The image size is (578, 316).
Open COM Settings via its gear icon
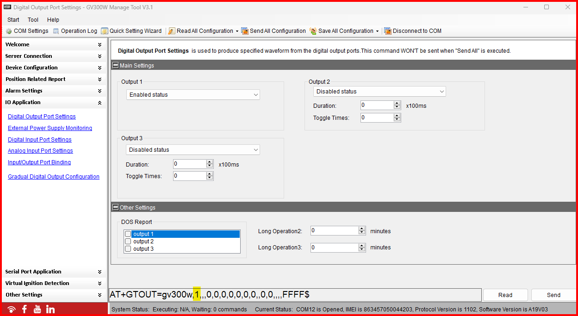coord(9,31)
